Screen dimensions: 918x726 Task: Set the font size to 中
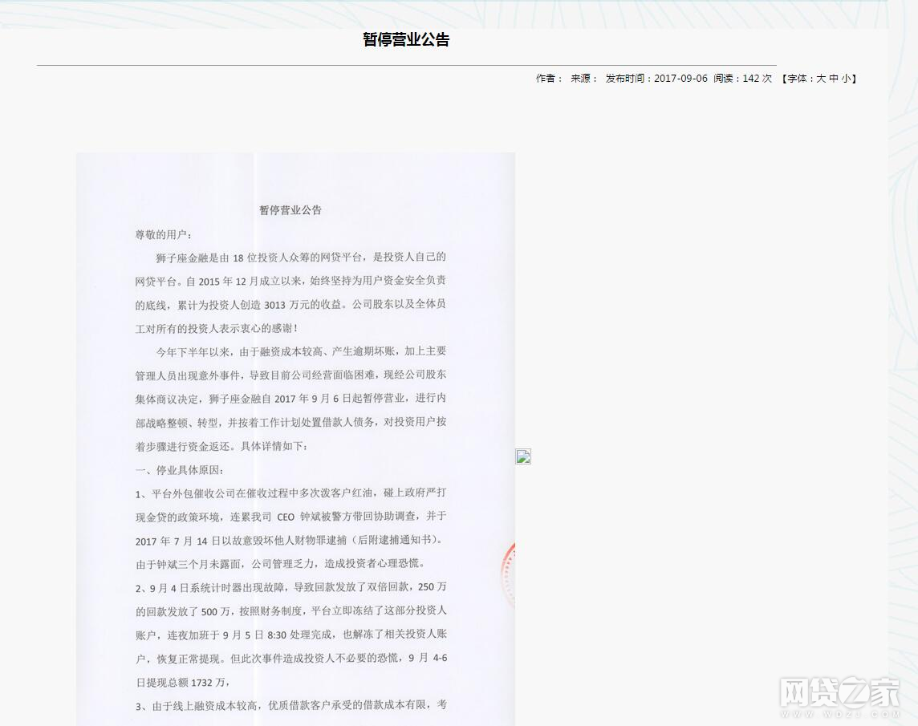coord(834,79)
